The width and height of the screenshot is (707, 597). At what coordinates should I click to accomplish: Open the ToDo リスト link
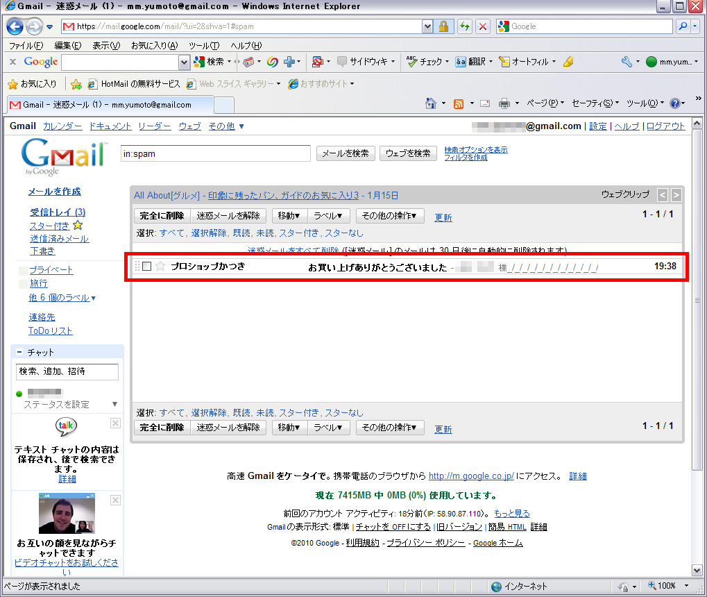pos(51,330)
